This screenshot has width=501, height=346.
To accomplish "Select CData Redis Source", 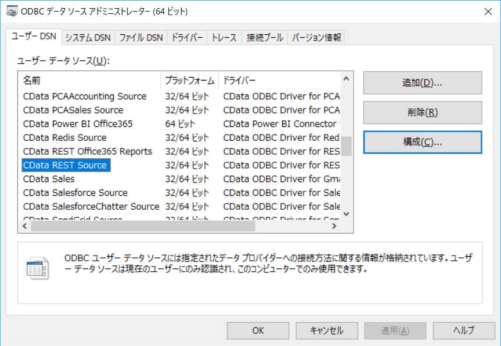I will pyautogui.click(x=65, y=137).
